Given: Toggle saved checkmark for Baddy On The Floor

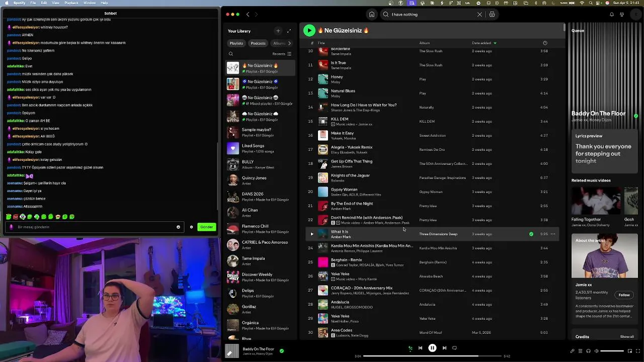Looking at the screenshot, I should click(282, 351).
